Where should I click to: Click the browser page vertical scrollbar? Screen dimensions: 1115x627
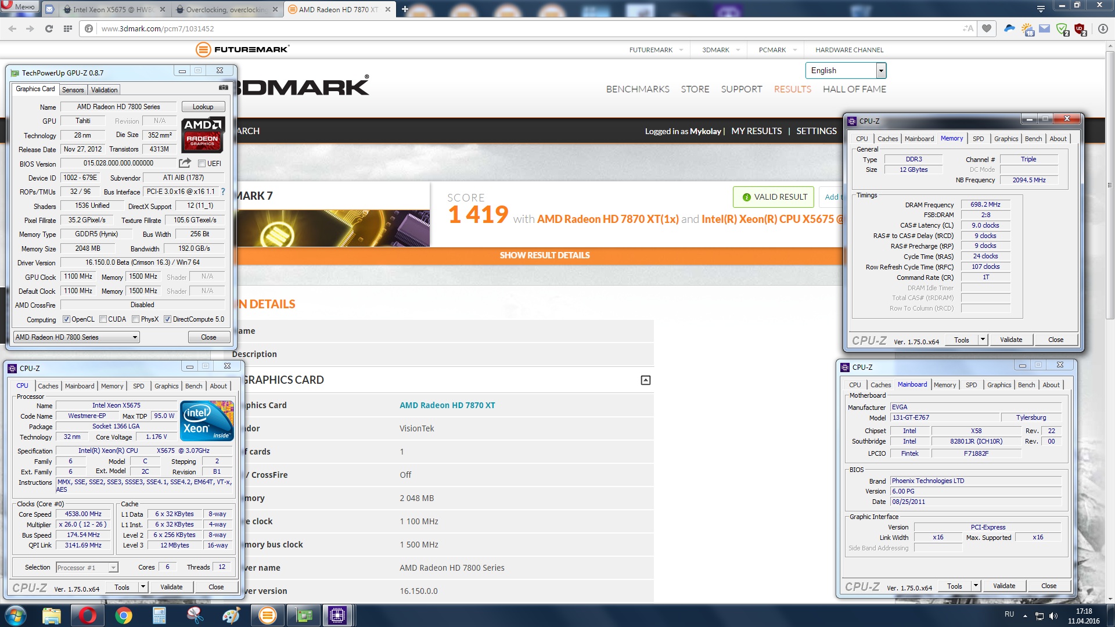(1110, 186)
